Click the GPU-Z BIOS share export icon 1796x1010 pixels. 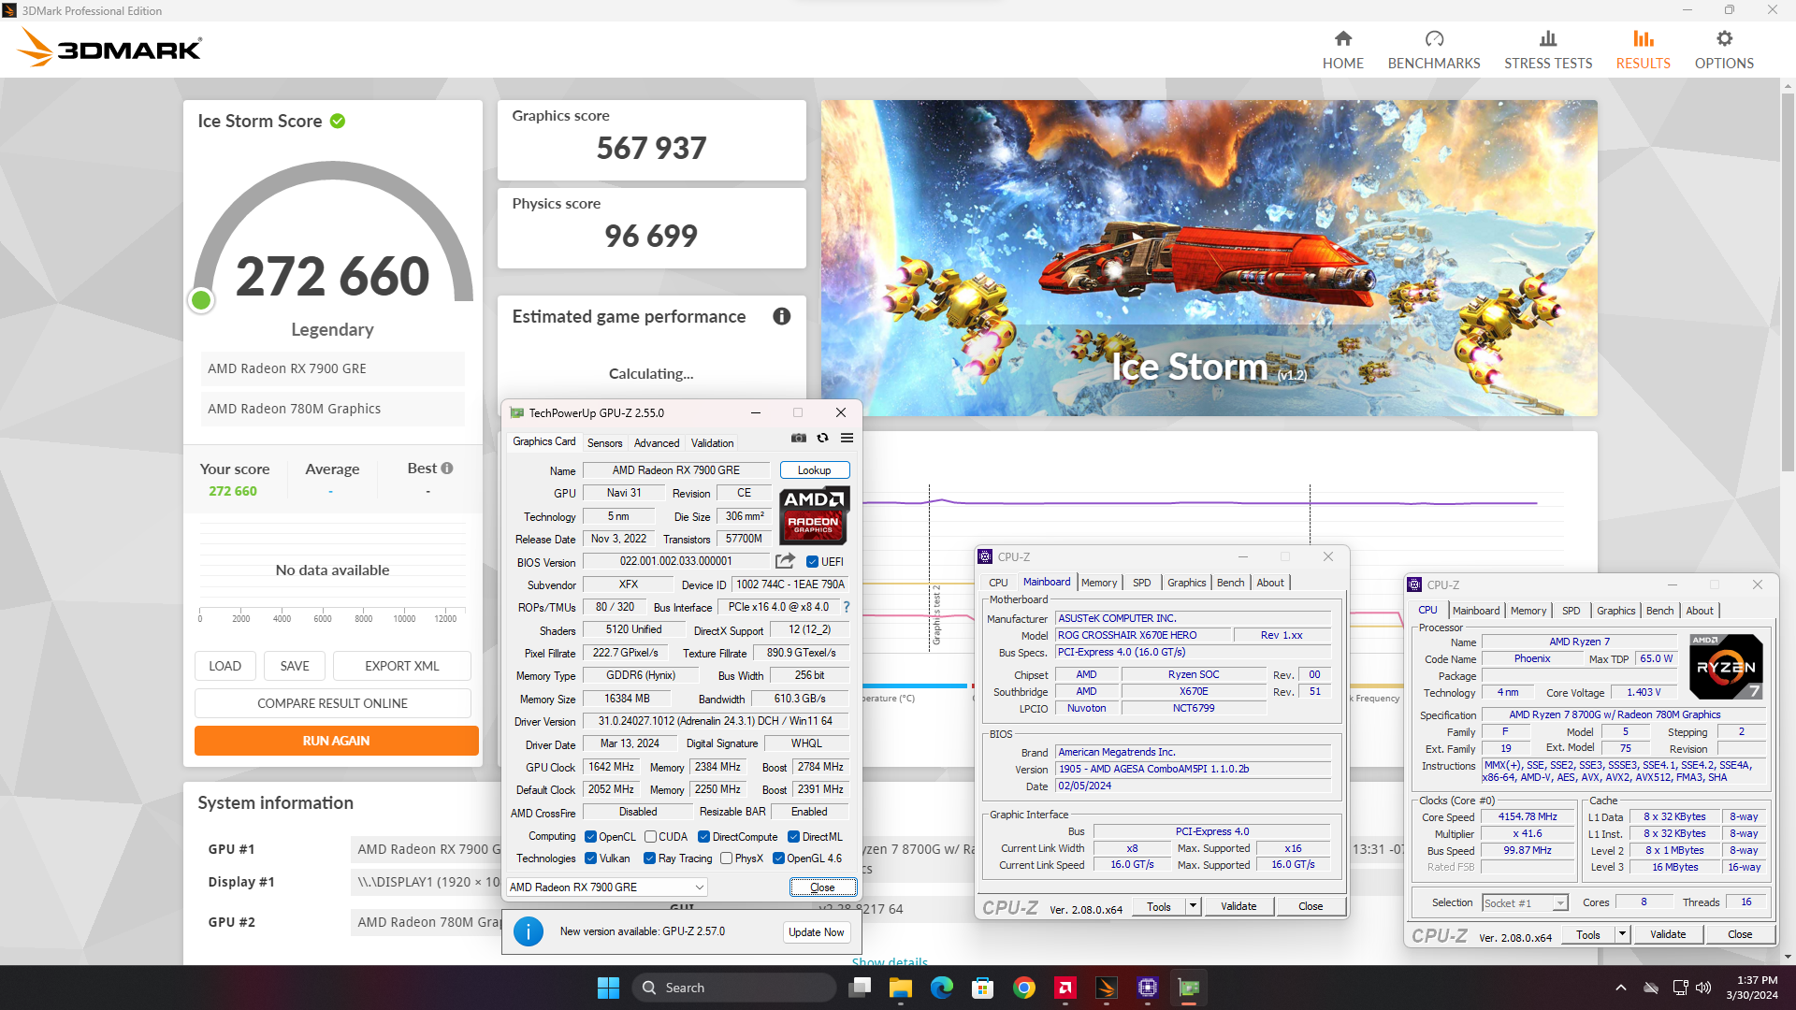tap(785, 561)
